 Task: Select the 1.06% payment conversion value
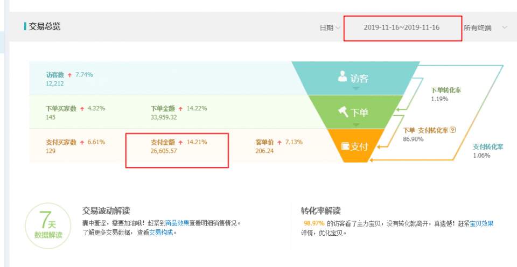point(481,155)
